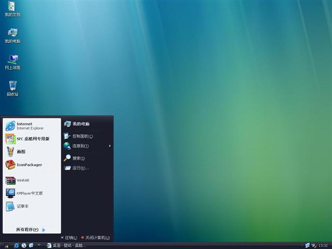Click the network tray icon
Screen dimensions: 332x249
[307, 245]
